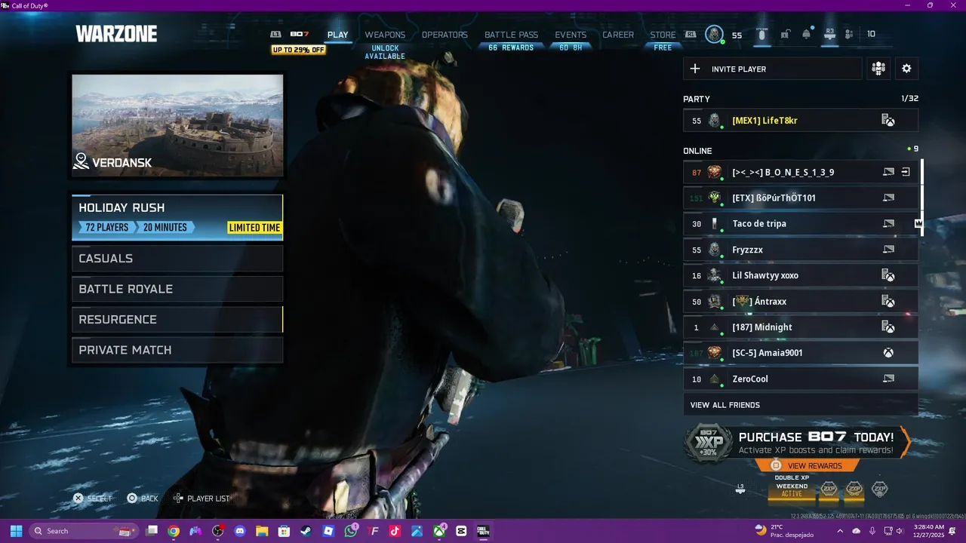
Task: Select friend Taco de tripa
Action: [801, 224]
